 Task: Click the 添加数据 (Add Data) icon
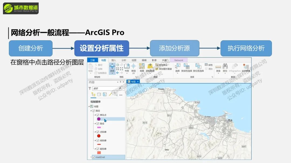[x=150, y=66]
